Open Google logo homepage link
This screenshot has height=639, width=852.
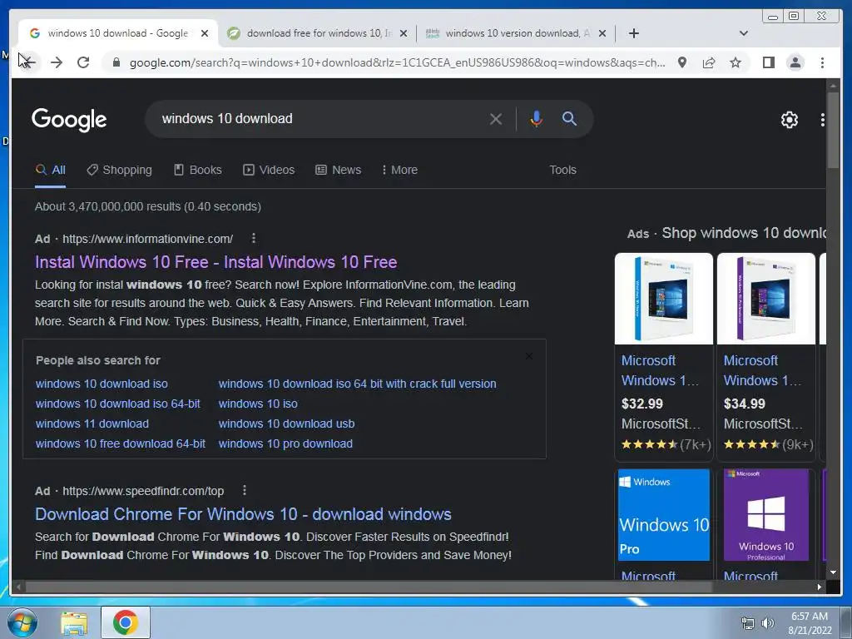coord(69,120)
